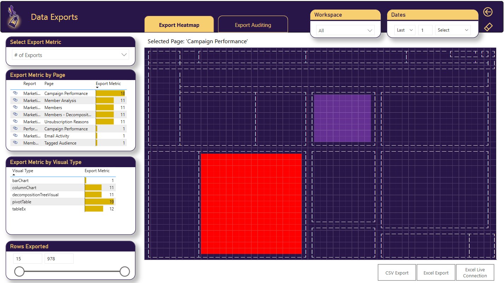The width and height of the screenshot is (504, 283).
Task: Select the Export Heatmap tab
Action: pos(179,24)
